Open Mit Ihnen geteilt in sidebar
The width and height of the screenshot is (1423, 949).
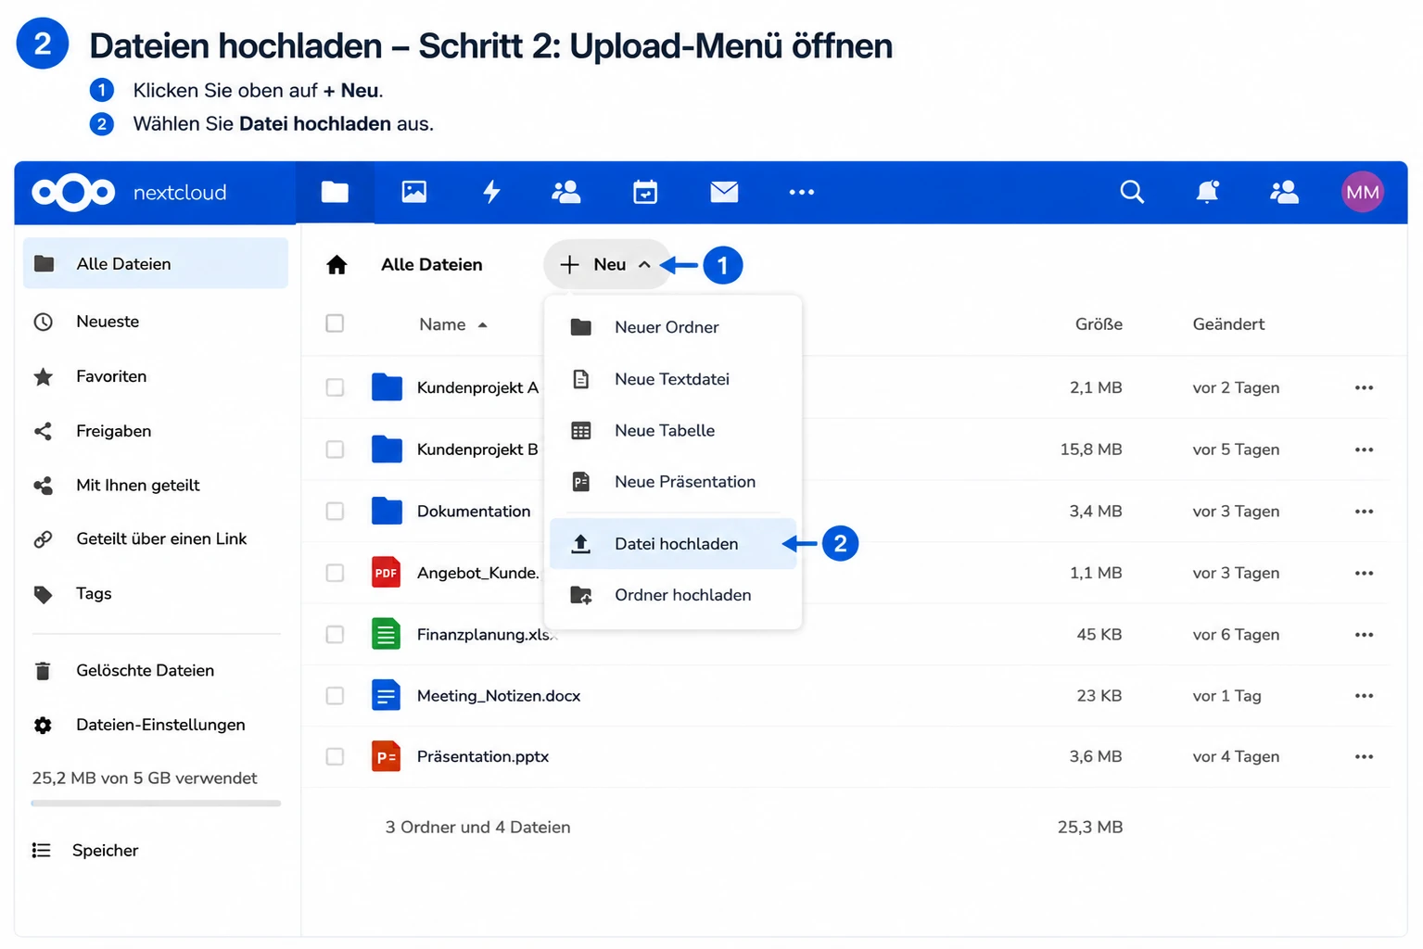point(156,486)
